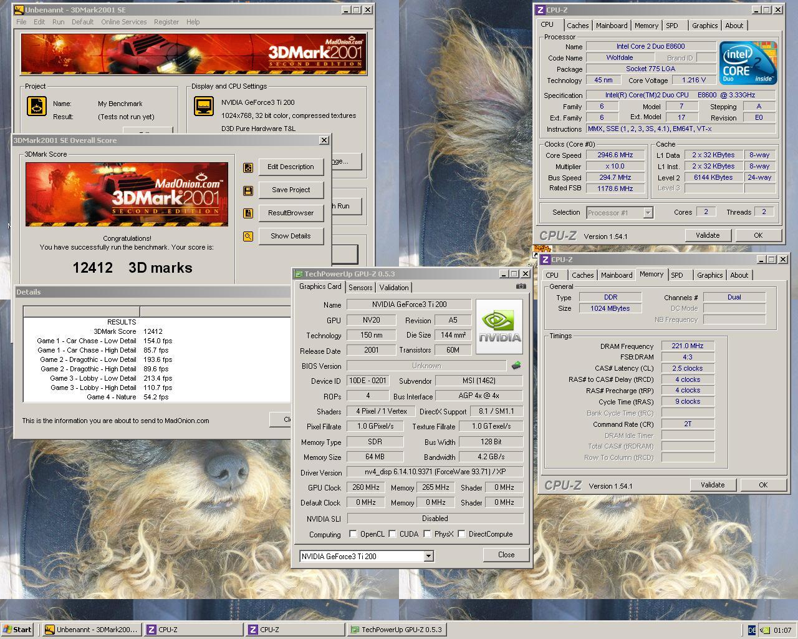Viewport: 798px width, 639px height.
Task: Click the CPU-Z Z icon in CPU window title bar
Action: pos(540,10)
